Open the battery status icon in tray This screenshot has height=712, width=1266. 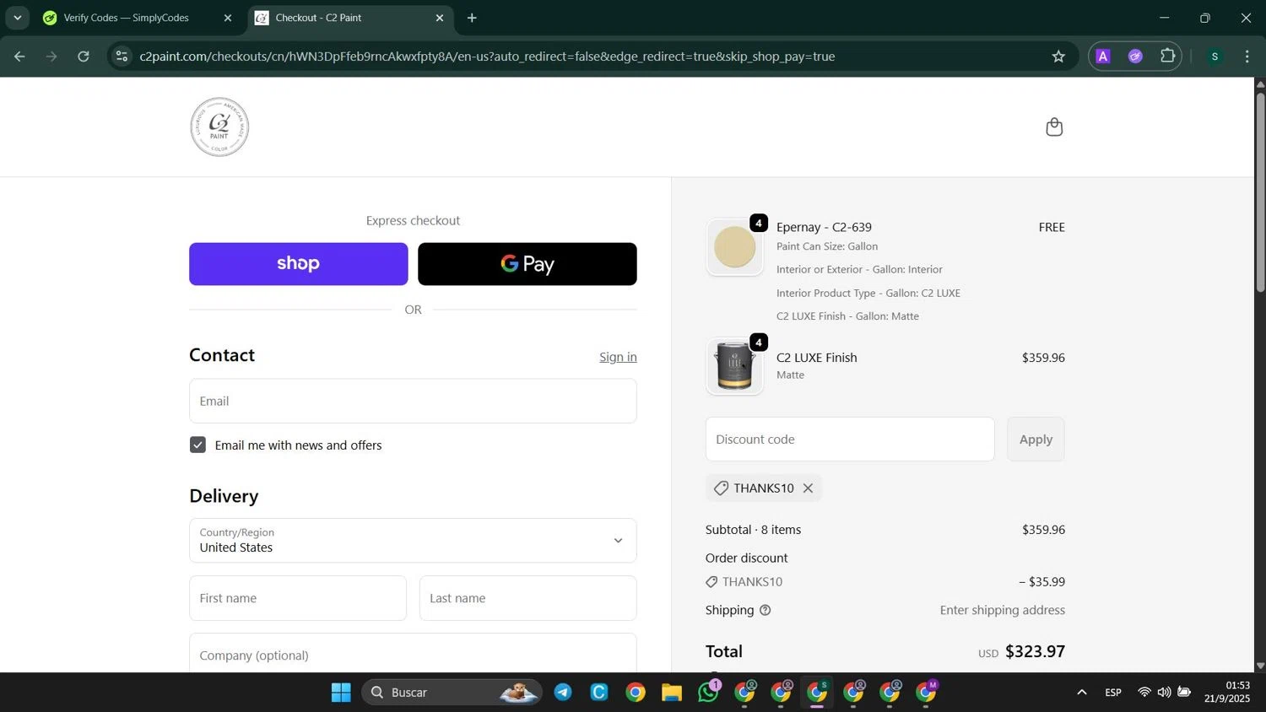tap(1184, 693)
